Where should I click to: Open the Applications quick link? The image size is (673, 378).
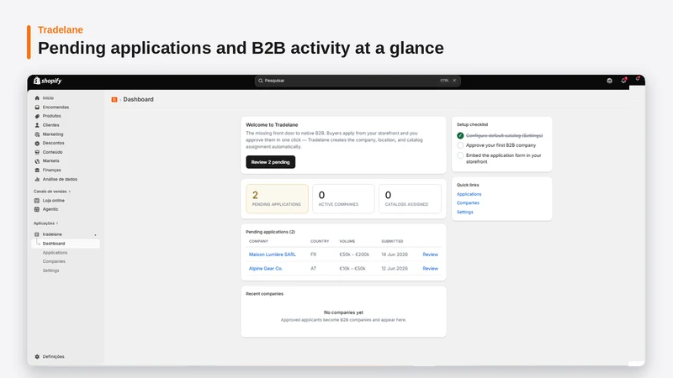click(469, 194)
